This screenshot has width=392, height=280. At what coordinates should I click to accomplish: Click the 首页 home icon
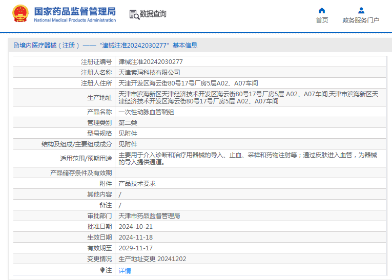click(322, 10)
